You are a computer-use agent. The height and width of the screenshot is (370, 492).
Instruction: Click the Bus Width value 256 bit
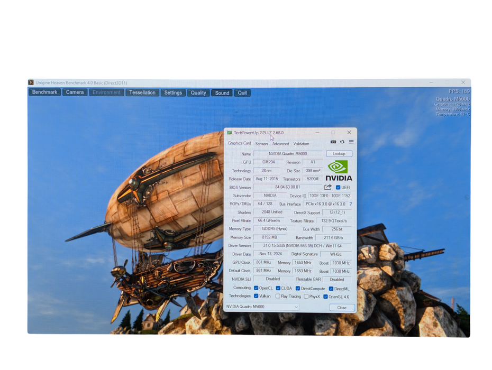point(337,229)
